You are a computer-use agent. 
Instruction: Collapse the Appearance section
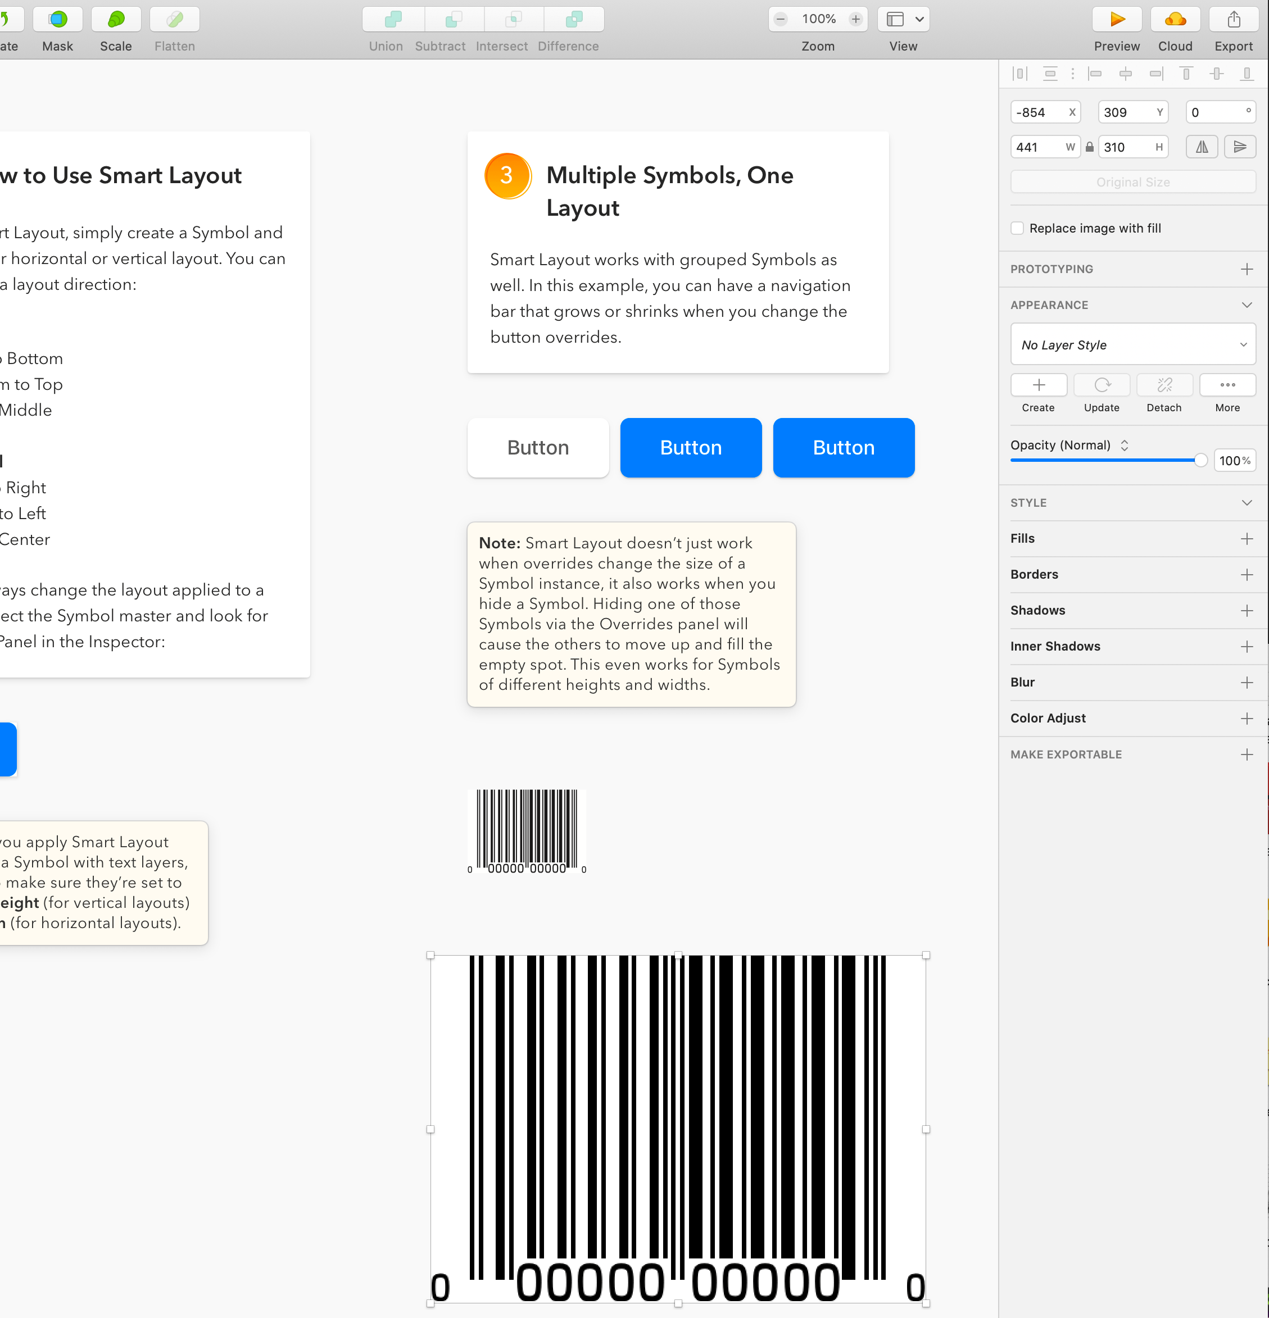tap(1246, 304)
